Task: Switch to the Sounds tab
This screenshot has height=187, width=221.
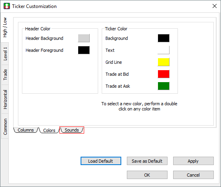Action: [72, 130]
